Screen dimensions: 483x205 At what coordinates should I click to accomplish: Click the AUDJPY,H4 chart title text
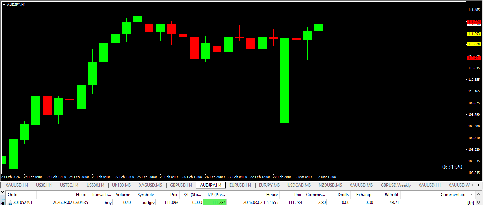point(16,5)
